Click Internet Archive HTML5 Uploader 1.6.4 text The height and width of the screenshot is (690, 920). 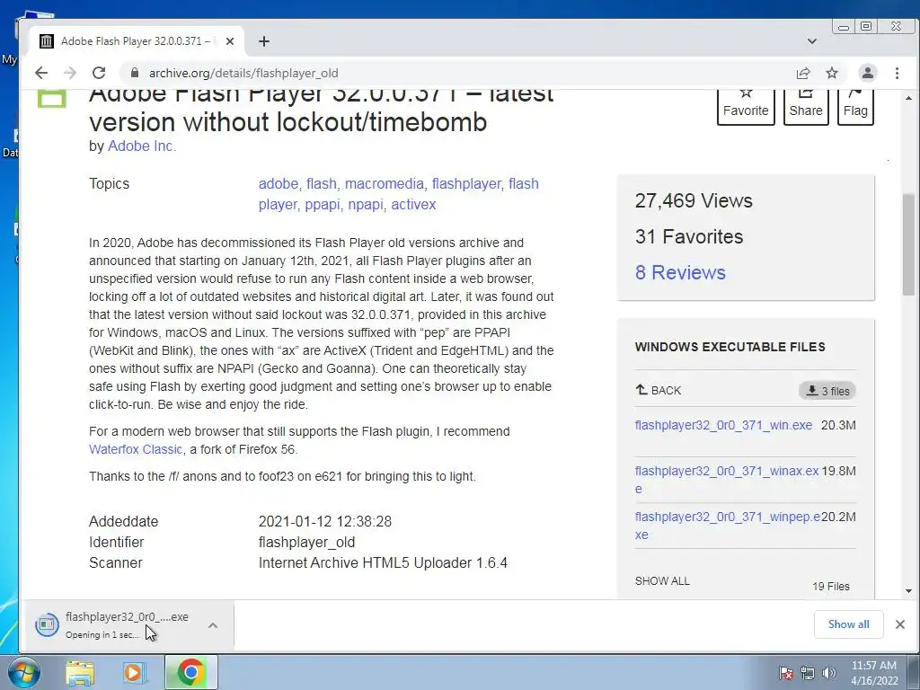point(383,562)
